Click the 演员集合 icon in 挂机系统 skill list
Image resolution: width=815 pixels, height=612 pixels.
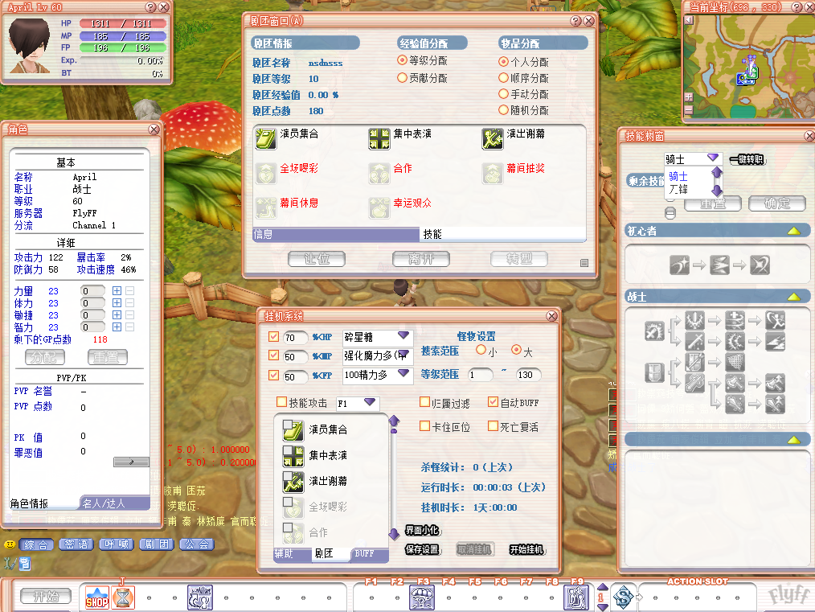pos(292,430)
